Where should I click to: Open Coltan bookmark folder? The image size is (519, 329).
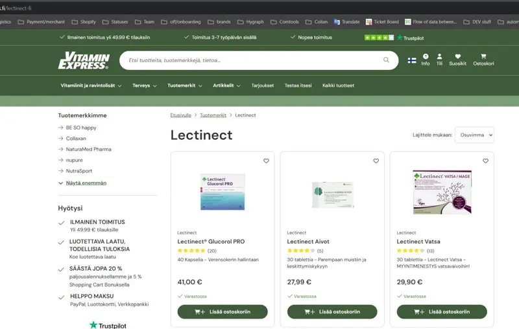[317, 22]
